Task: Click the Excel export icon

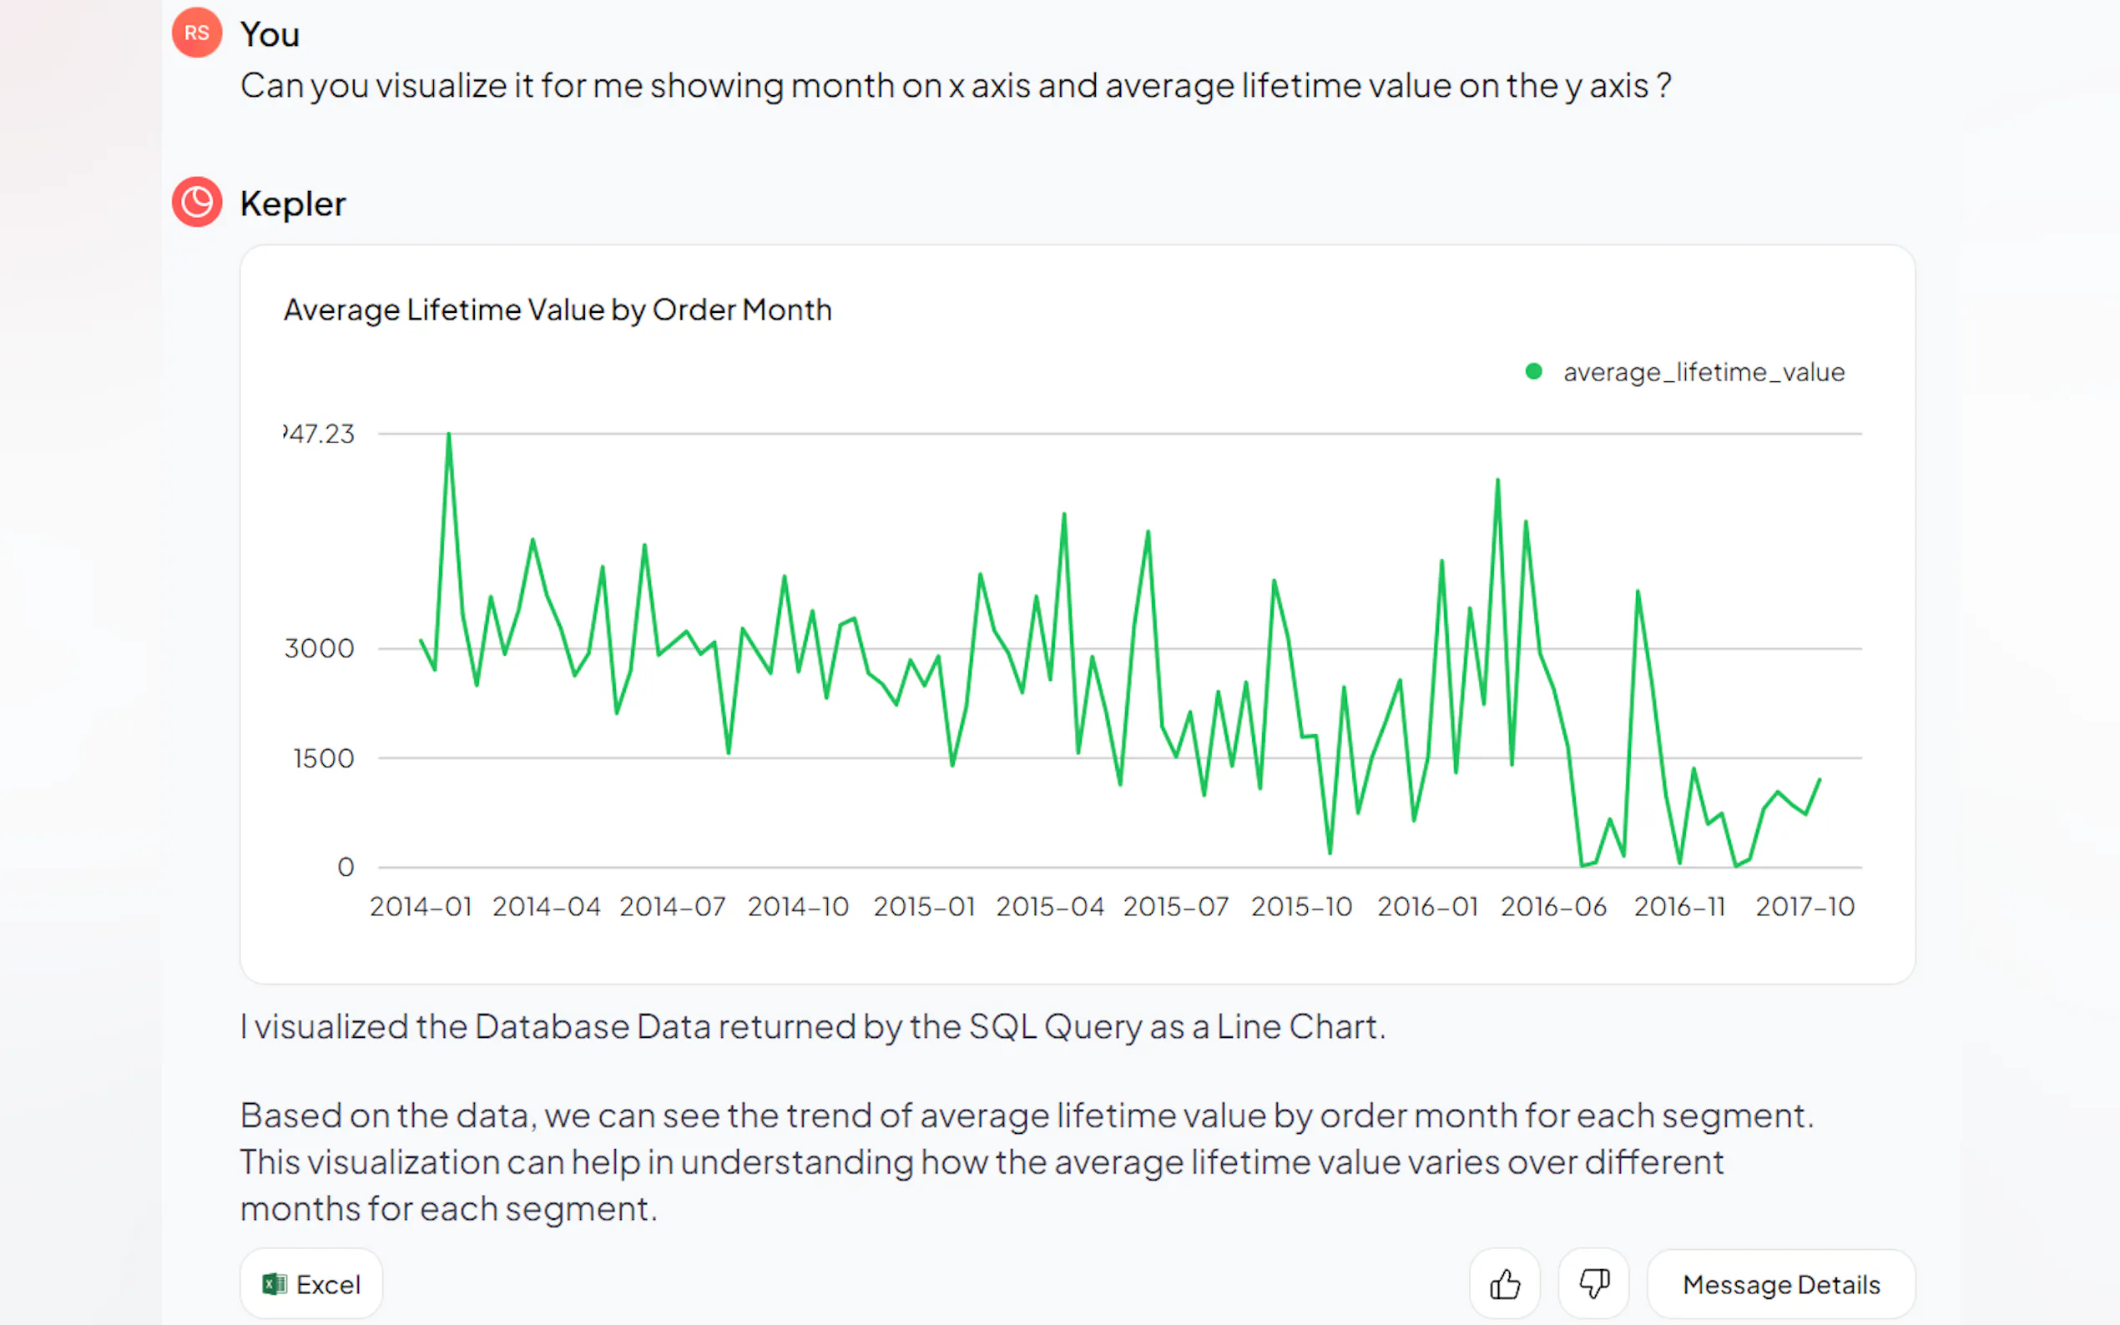Action: [x=275, y=1284]
